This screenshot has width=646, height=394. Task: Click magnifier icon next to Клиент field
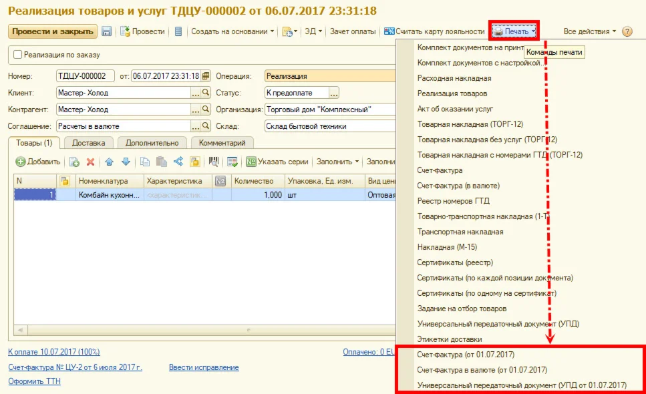coord(206,93)
